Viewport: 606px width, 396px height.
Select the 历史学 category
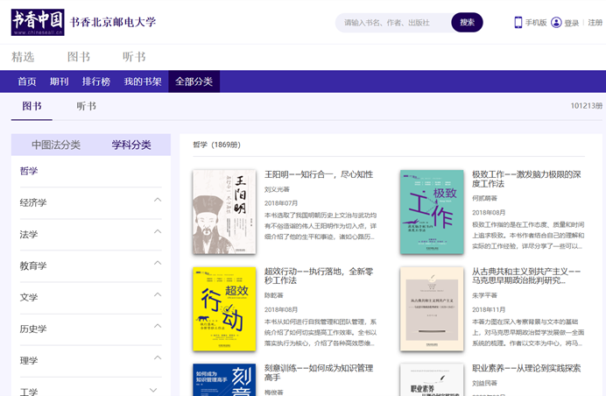(33, 329)
